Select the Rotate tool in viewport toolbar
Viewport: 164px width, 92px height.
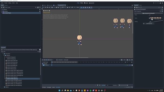[x=47, y=7]
